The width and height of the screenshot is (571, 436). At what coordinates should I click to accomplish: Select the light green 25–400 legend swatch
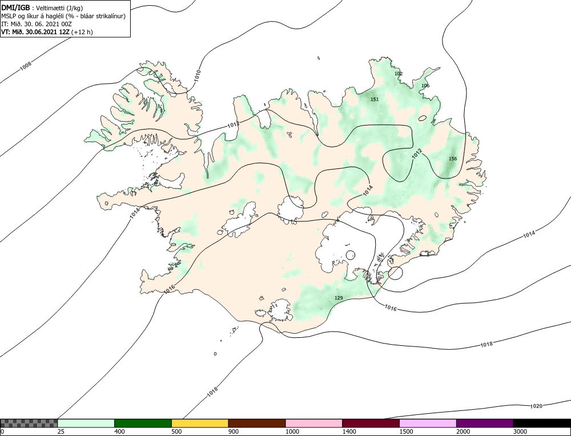point(86,423)
